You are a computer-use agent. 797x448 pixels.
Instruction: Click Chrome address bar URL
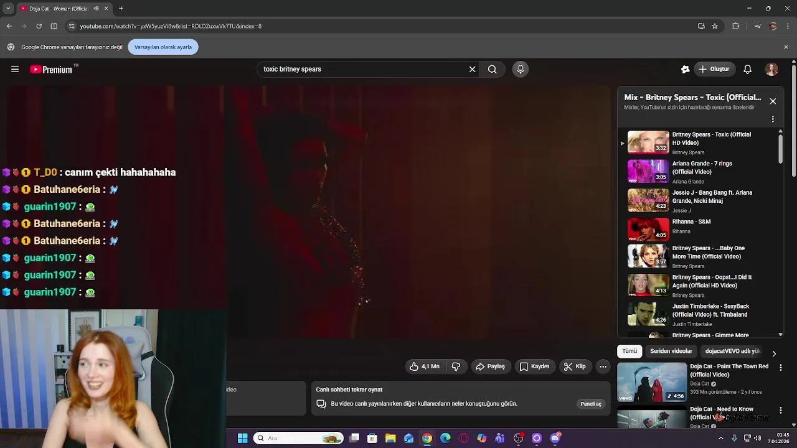click(171, 26)
